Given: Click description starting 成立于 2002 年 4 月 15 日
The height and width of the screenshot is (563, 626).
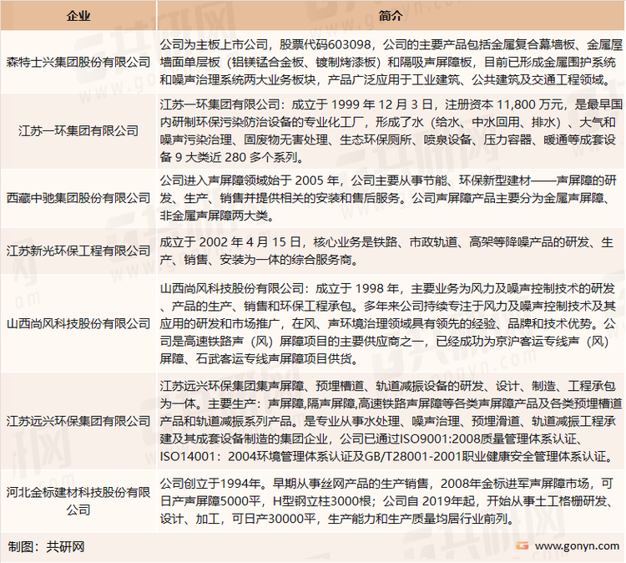Looking at the screenshot, I should (x=391, y=251).
